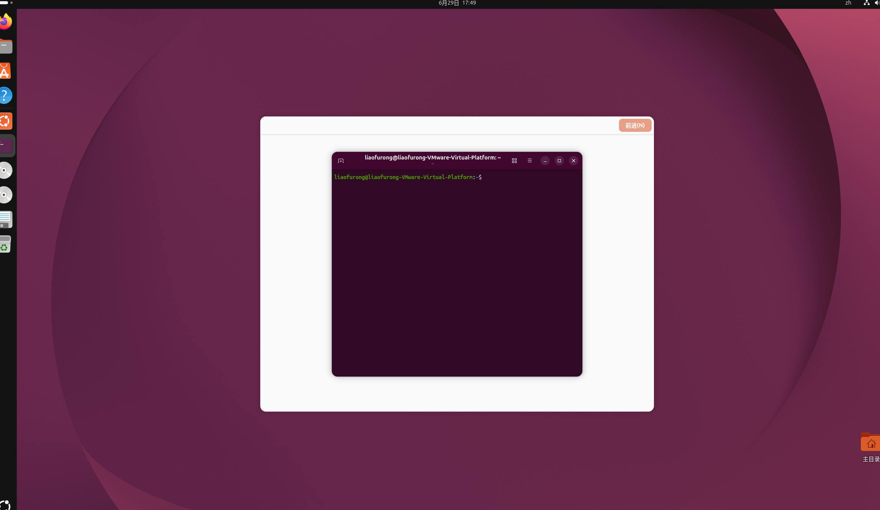
Task: Open the Help dock icon
Action: [5, 95]
